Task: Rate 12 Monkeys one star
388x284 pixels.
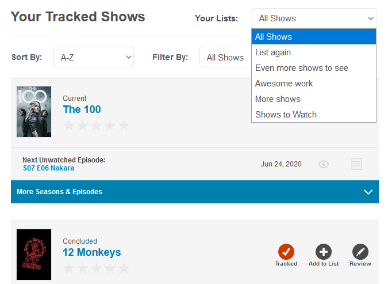Action: coord(69,268)
